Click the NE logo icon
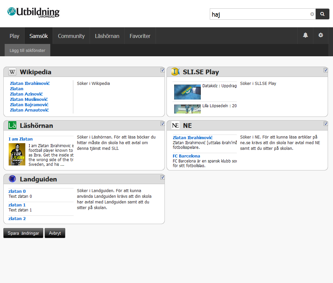333x283 pixels. pyautogui.click(x=175, y=125)
